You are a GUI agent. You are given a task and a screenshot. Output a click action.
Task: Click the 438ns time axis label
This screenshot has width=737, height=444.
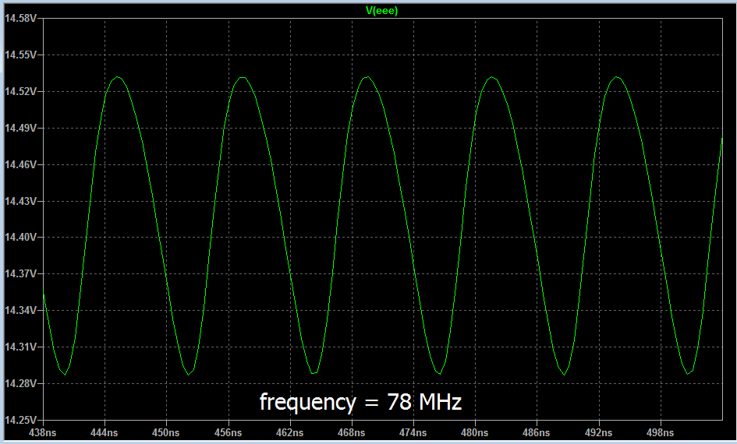(x=42, y=433)
